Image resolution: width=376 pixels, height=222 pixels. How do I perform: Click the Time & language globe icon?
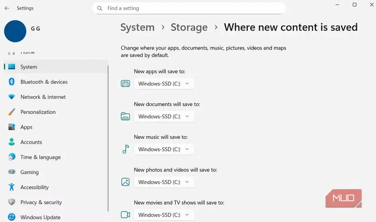(x=11, y=157)
